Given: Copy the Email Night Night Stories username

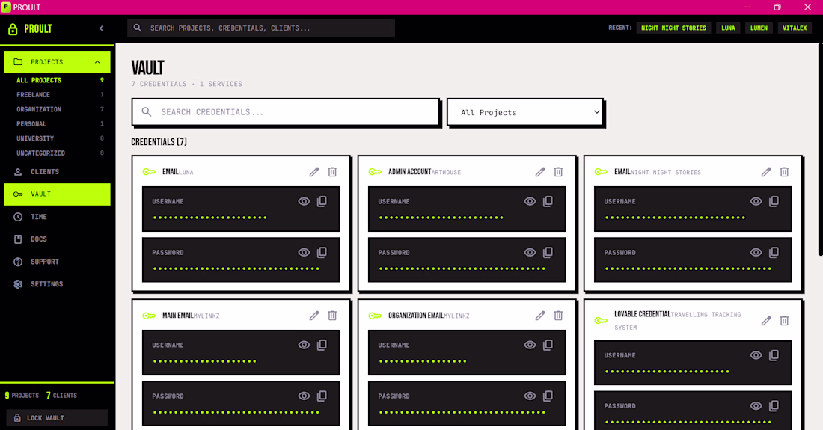Looking at the screenshot, I should tap(774, 201).
